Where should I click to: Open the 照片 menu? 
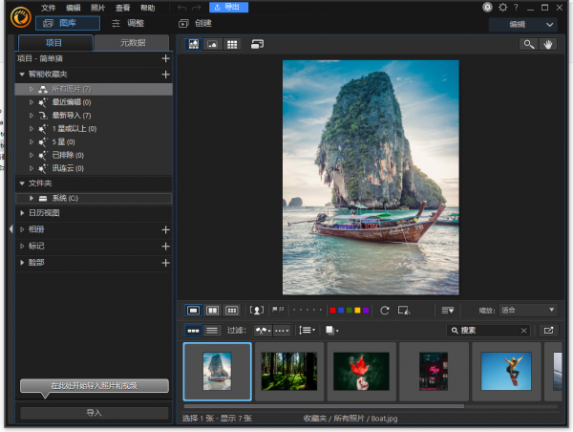click(x=98, y=8)
